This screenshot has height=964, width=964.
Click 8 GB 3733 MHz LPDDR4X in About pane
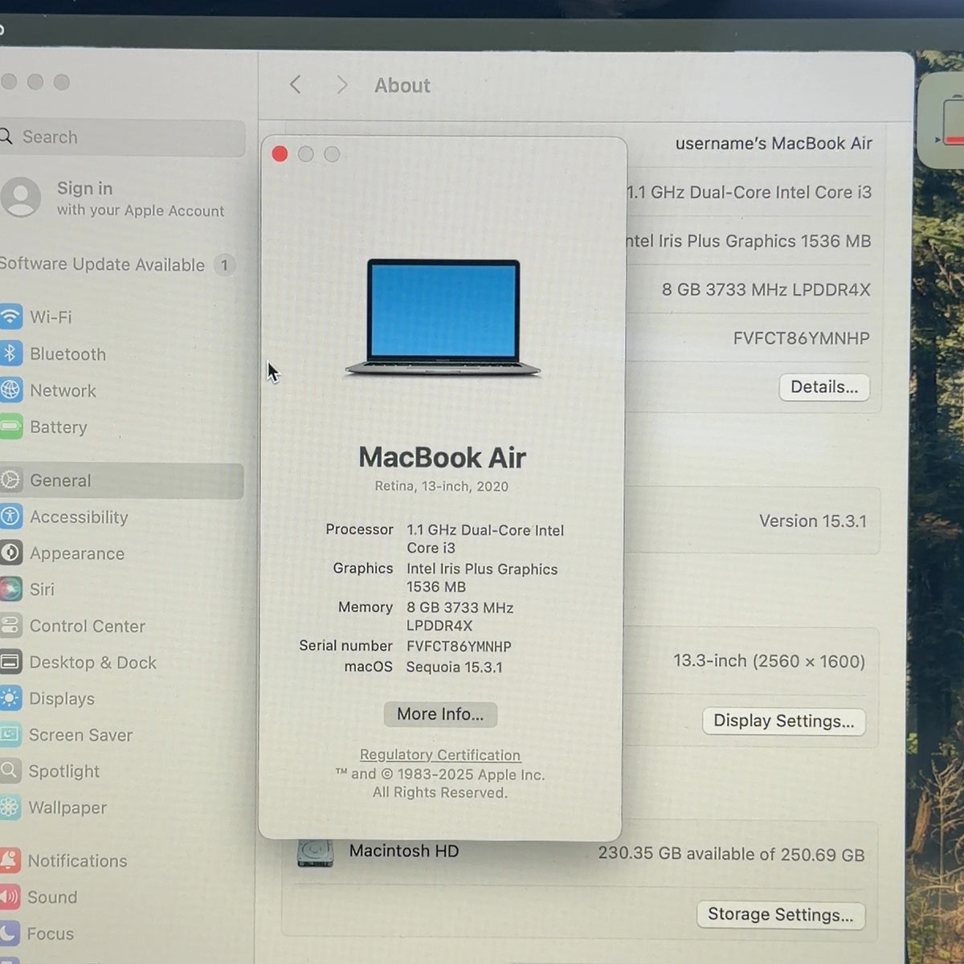coord(766,289)
